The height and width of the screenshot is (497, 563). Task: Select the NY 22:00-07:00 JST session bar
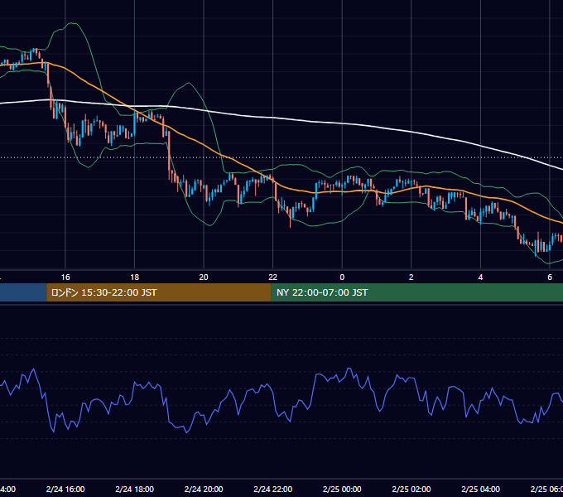(416, 292)
